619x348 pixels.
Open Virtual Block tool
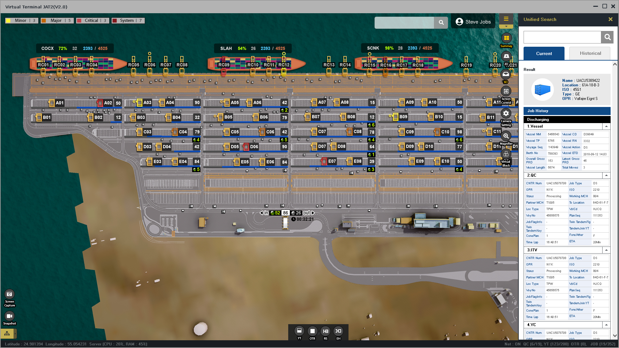[x=506, y=154]
